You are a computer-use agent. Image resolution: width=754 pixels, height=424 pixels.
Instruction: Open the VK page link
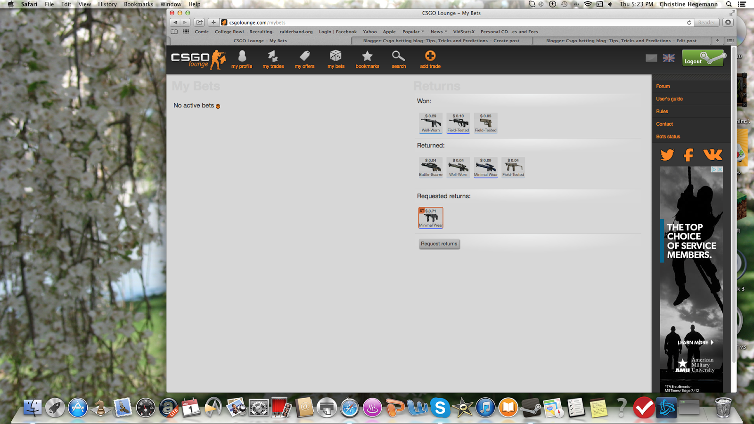click(713, 155)
